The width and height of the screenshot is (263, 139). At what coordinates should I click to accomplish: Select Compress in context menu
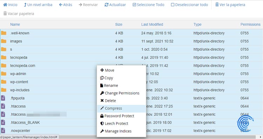pos(121,108)
